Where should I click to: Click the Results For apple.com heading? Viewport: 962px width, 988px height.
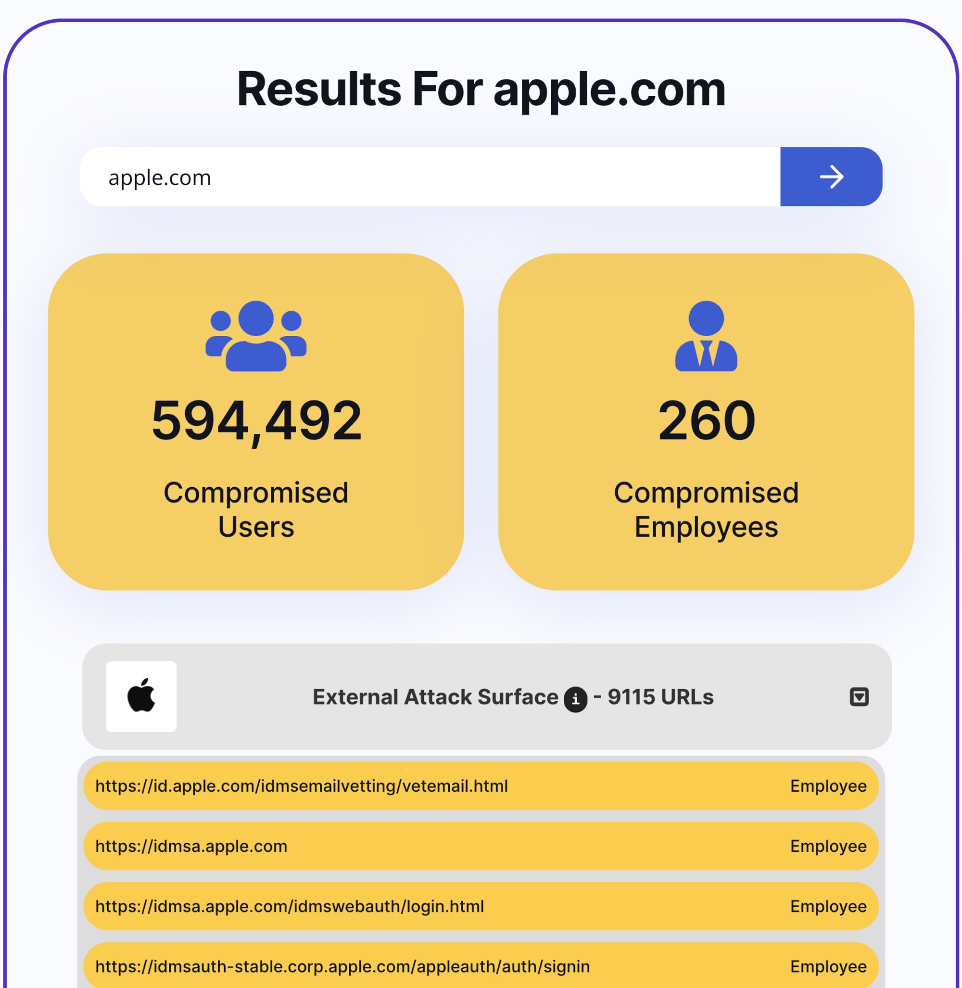coord(481,89)
